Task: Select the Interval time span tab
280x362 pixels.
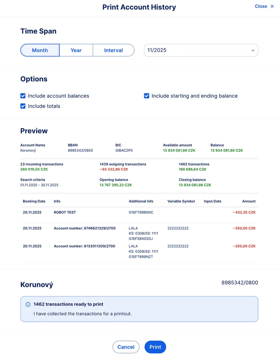Action: click(x=113, y=50)
